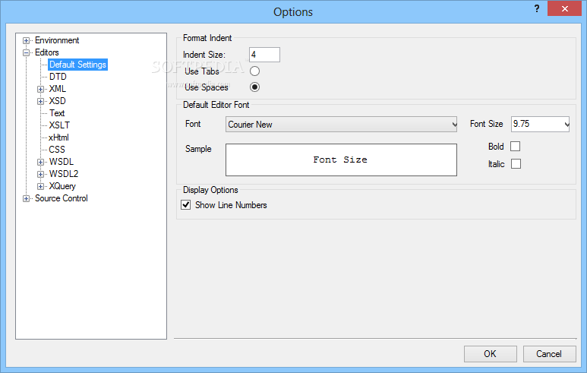Choose the Use Tabs radio button
Viewport: 587px width, 373px height.
click(x=254, y=71)
